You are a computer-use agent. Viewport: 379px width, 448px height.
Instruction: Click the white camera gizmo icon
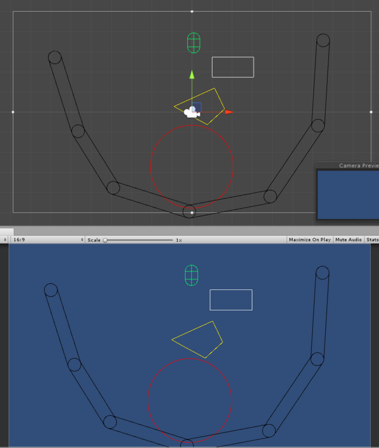(x=191, y=113)
